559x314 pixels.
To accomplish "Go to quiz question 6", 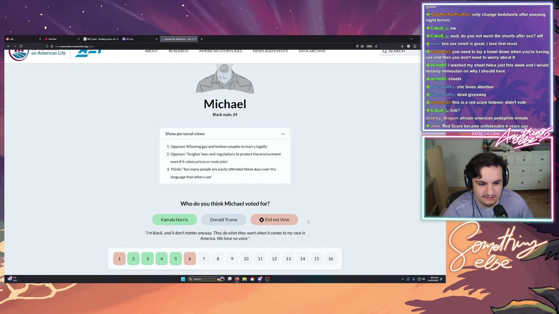I will pos(190,259).
